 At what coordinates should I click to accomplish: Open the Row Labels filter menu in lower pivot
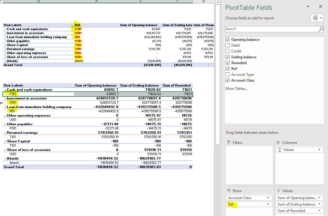point(71,85)
